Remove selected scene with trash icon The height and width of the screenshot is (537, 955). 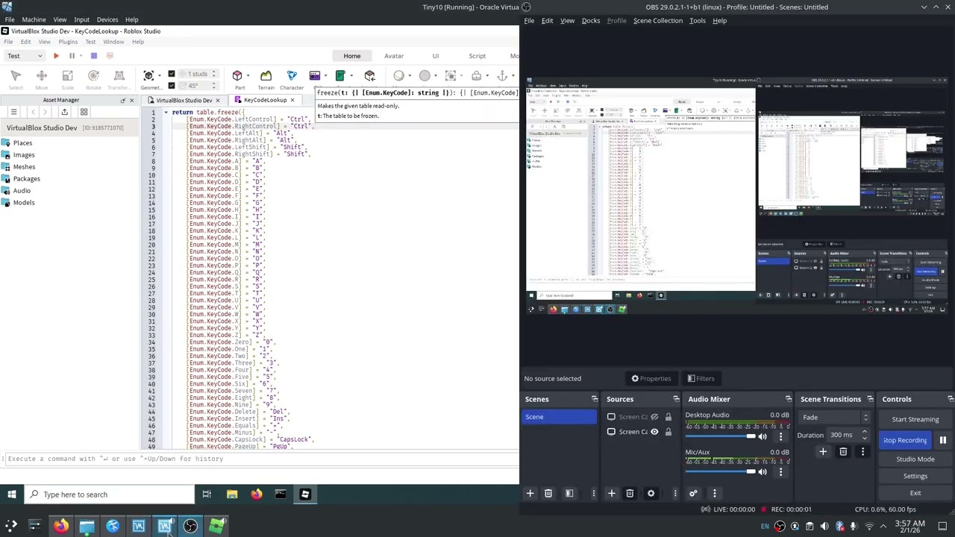tap(548, 493)
